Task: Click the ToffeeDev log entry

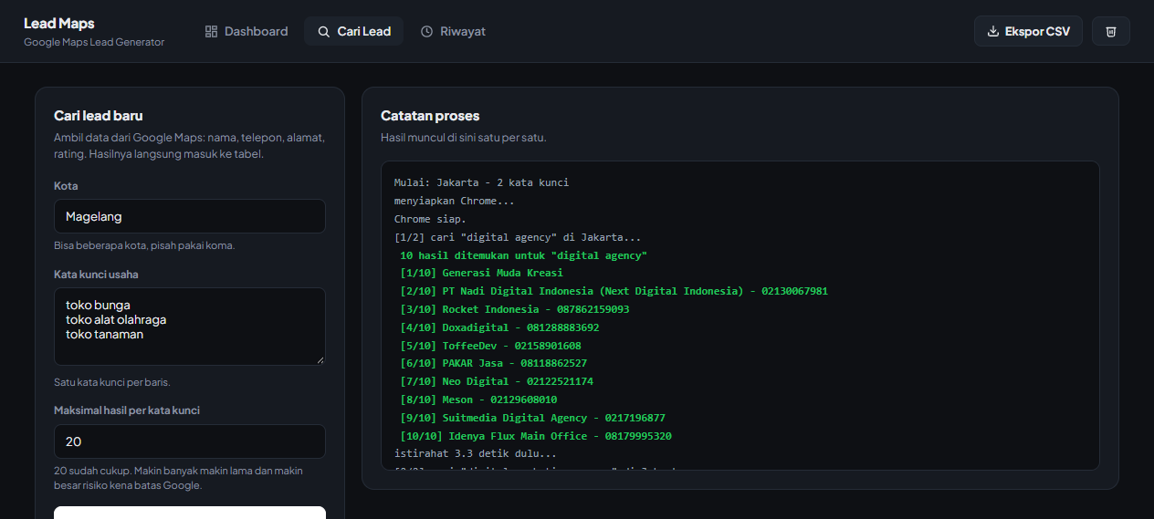Action: click(490, 346)
